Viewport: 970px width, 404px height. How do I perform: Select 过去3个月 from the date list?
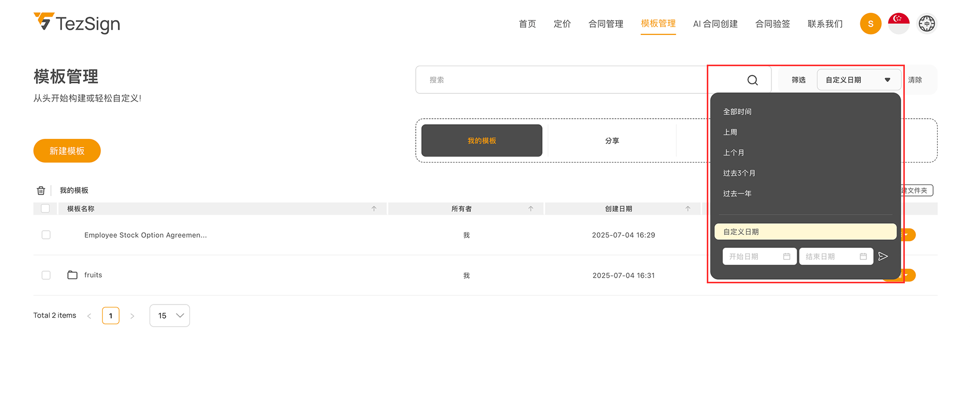pyautogui.click(x=739, y=173)
